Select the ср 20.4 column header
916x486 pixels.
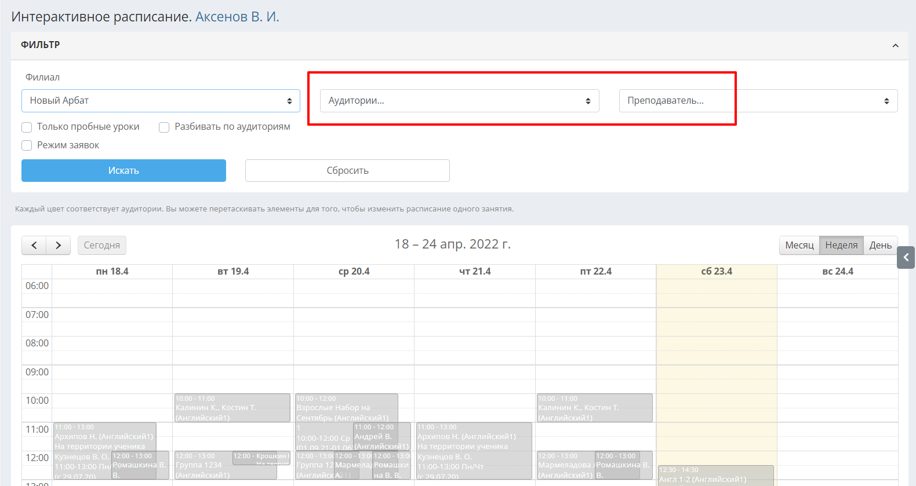(x=354, y=271)
